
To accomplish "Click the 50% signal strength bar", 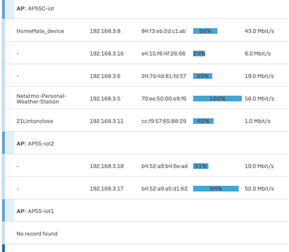I will [205, 31].
